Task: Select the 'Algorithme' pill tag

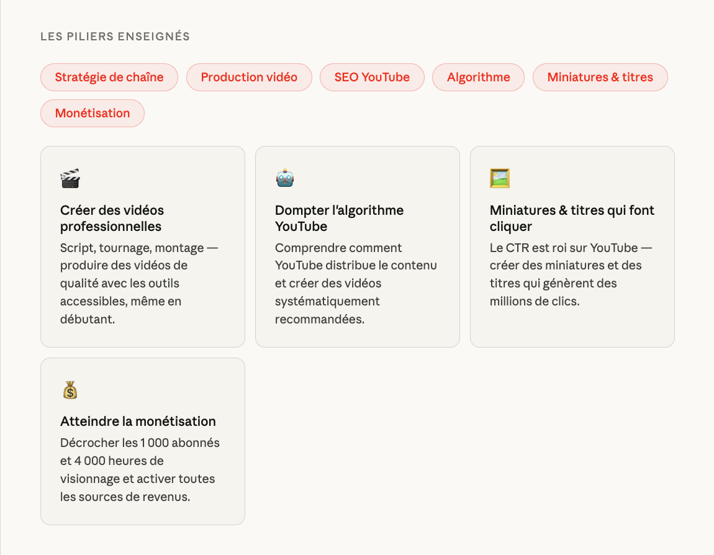Action: pyautogui.click(x=478, y=78)
